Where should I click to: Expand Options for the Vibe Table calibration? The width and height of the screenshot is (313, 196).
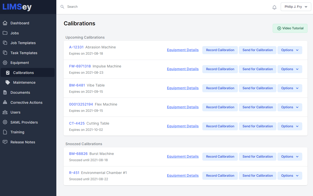point(290,88)
